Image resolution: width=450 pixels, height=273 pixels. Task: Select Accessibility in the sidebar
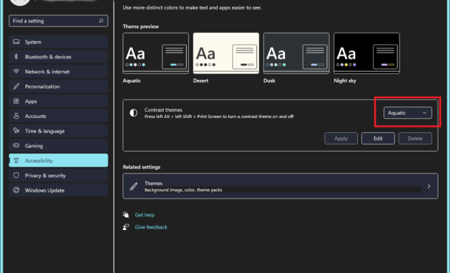[x=59, y=160]
